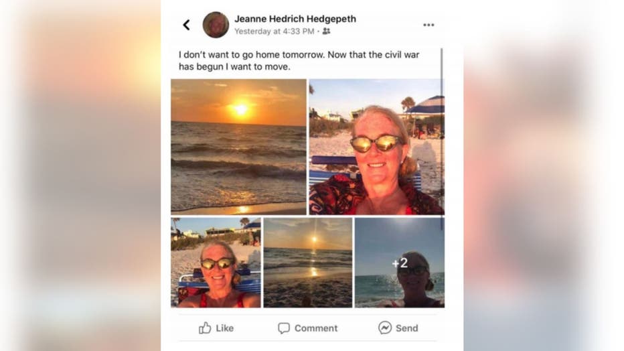Open the +2 more photos thumbnail
Viewport: 624px width, 351px height.
point(400,263)
